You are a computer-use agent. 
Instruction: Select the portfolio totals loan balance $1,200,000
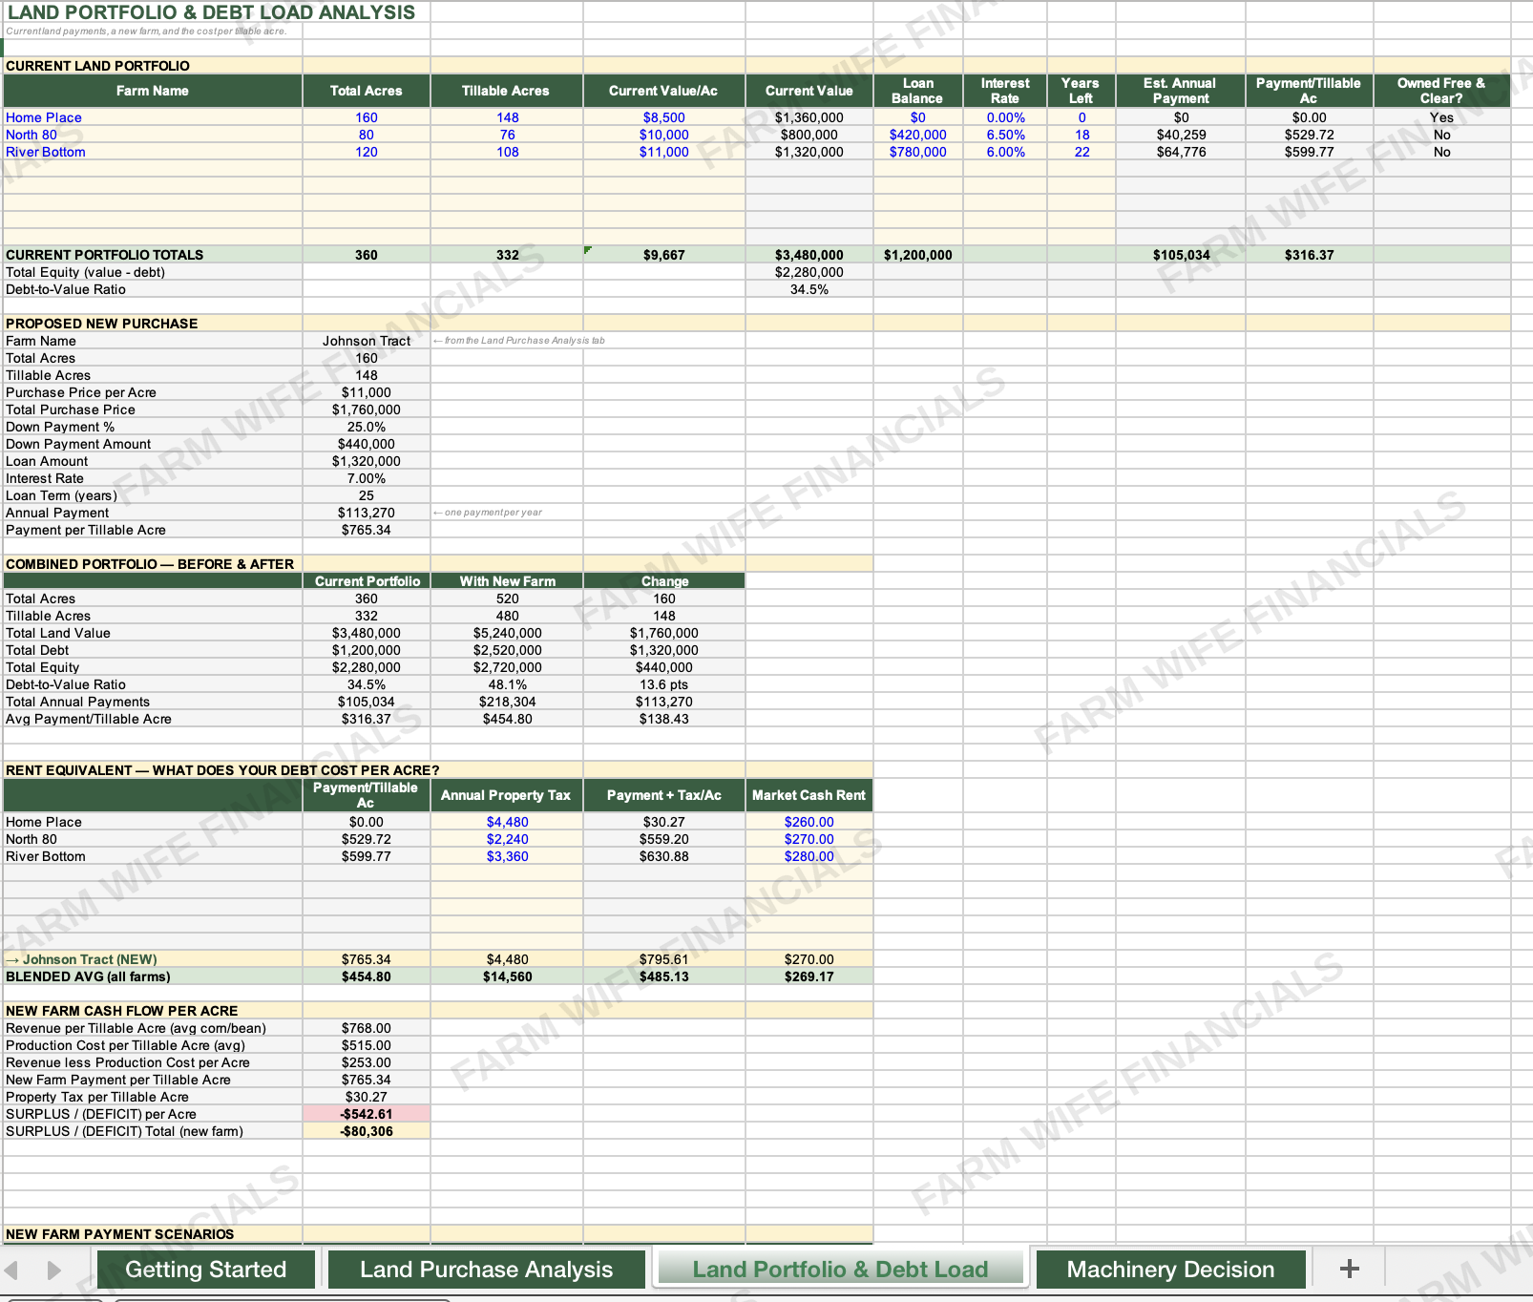(x=917, y=255)
